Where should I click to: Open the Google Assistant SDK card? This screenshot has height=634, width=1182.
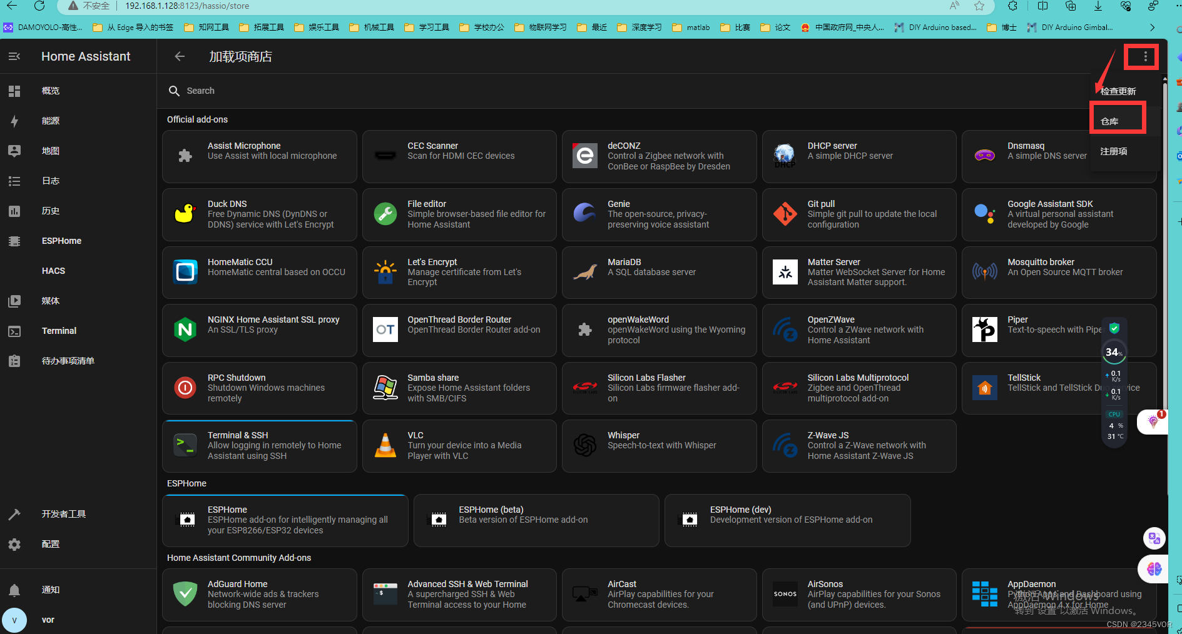[1059, 214]
